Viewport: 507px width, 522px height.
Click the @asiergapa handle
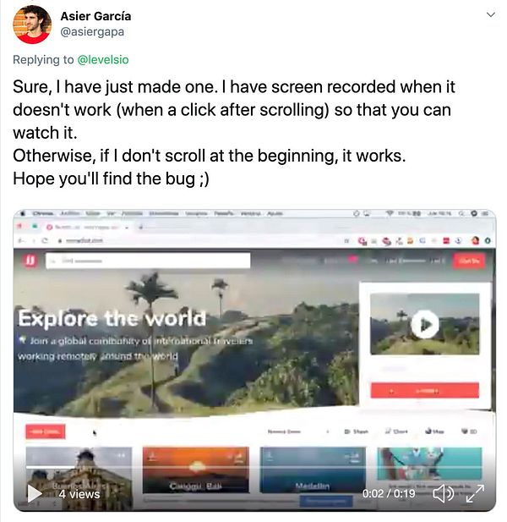[92, 31]
